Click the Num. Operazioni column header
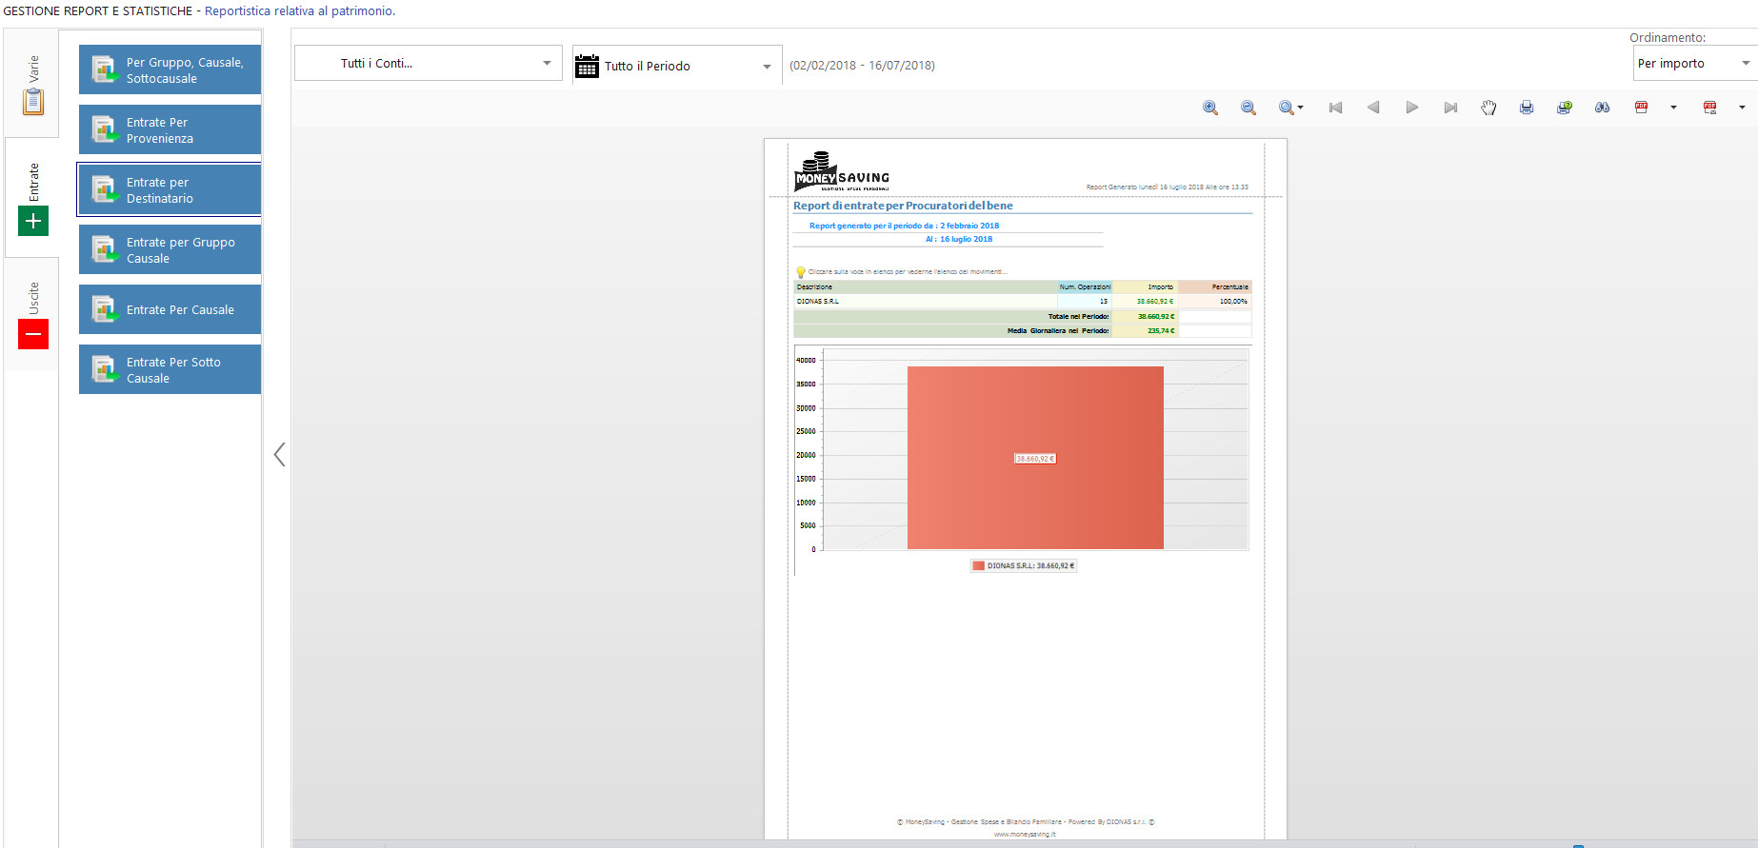This screenshot has width=1758, height=848. (x=1085, y=286)
